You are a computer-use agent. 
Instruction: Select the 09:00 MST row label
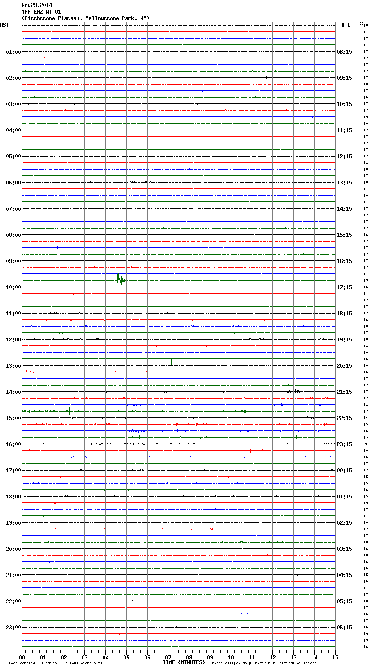click(13, 261)
